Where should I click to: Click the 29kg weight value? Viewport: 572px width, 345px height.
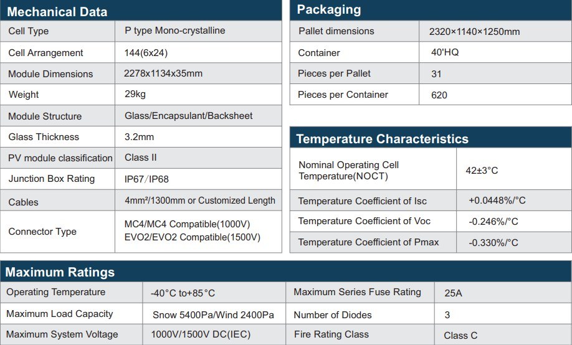point(135,95)
